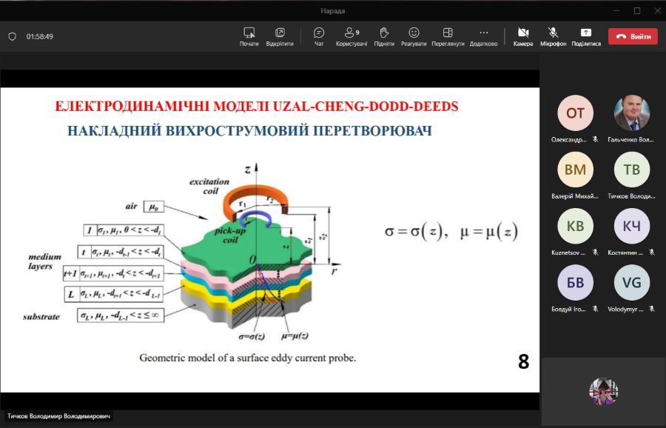Viewport: 666px width, 428px height.
Task: Click the shared presentation slide
Action: click(269, 239)
